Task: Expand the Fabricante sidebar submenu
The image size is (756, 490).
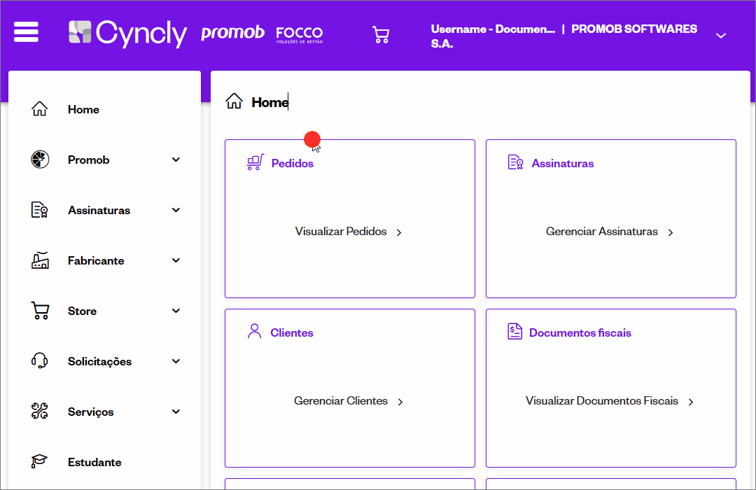Action: (176, 260)
